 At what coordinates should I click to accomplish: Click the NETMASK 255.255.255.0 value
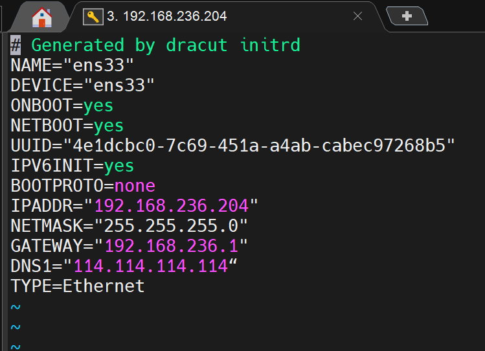coord(171,226)
